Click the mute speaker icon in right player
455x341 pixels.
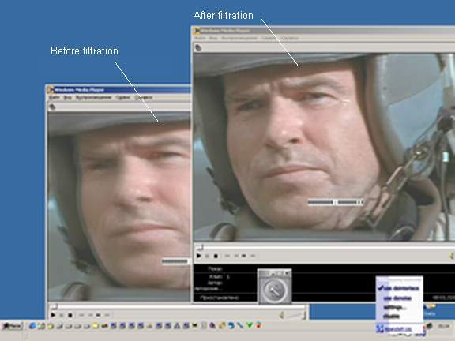pyautogui.click(x=452, y=256)
